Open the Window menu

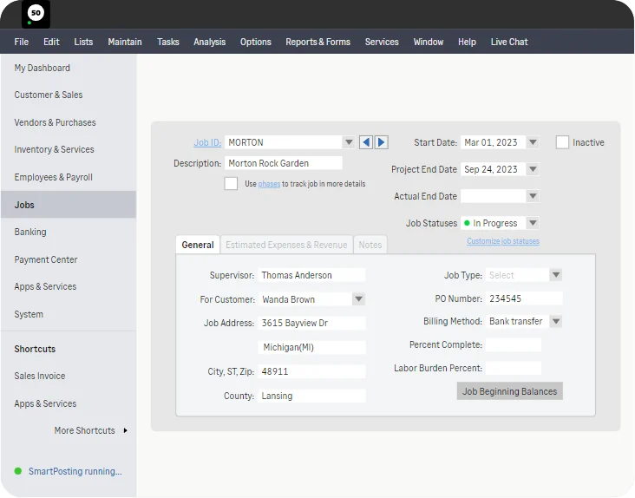(429, 42)
